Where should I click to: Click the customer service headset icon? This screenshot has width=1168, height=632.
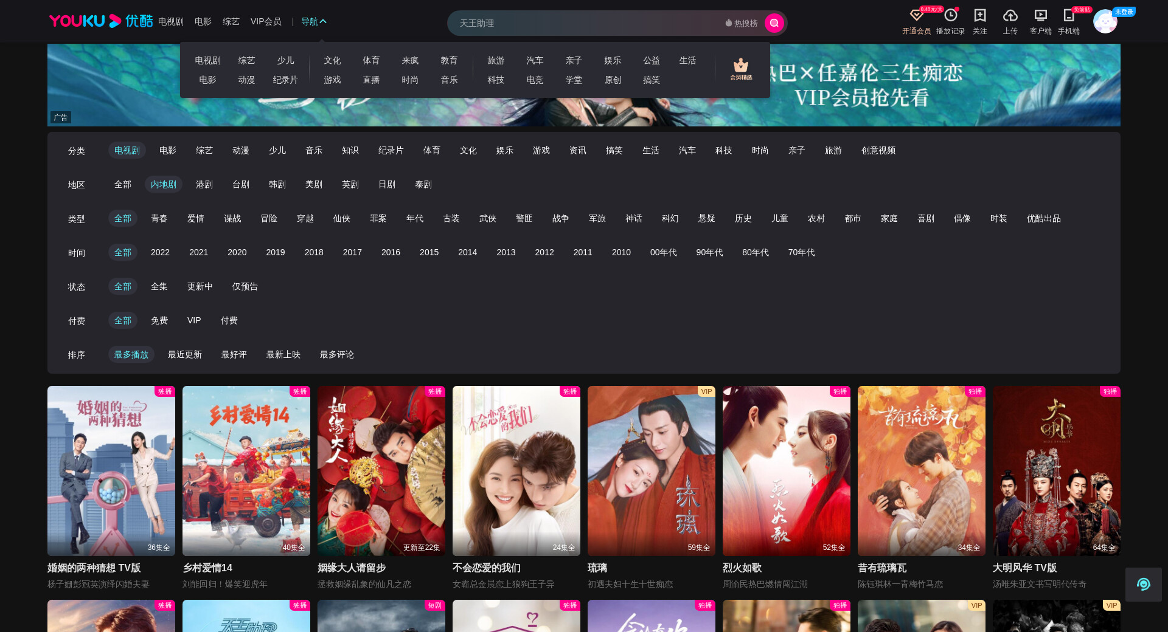[1143, 585]
